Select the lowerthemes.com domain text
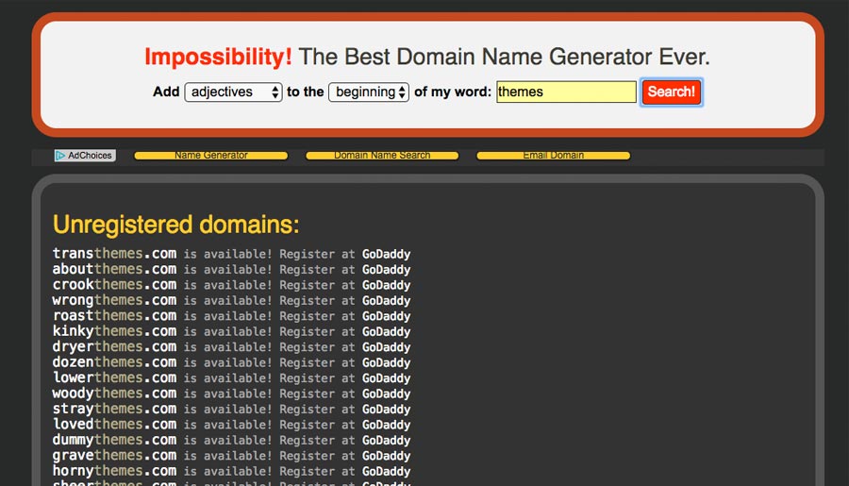 (114, 377)
